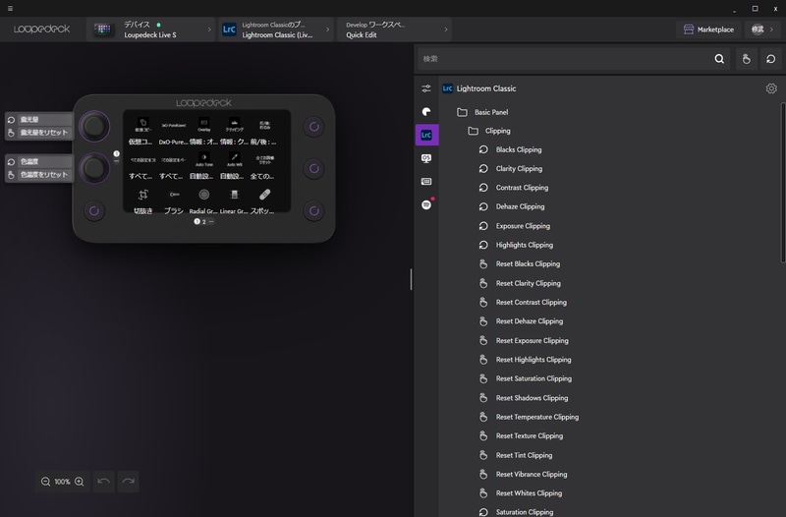Select the スポッ... spot removal touch button
The image size is (786, 517).
pos(263,201)
